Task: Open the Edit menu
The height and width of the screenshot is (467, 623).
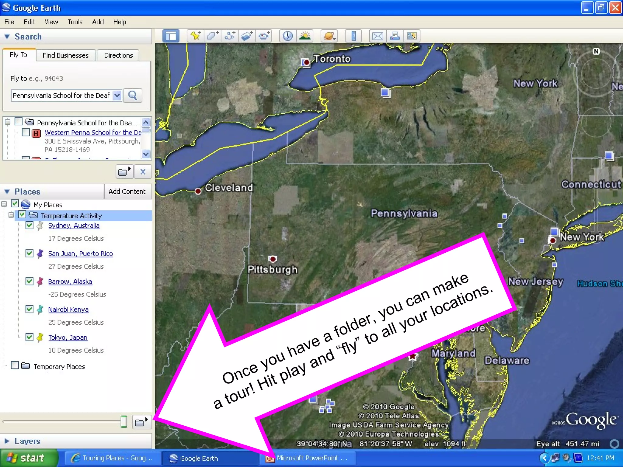Action: pos(29,22)
